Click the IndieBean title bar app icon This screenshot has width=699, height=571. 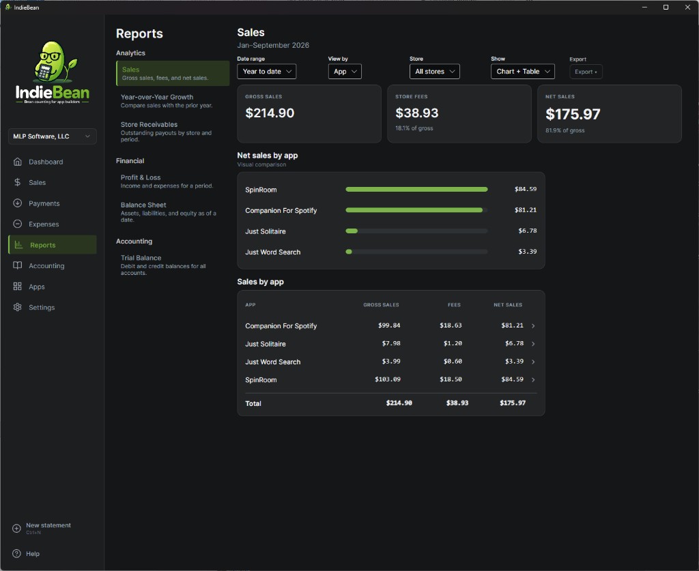click(x=8, y=7)
